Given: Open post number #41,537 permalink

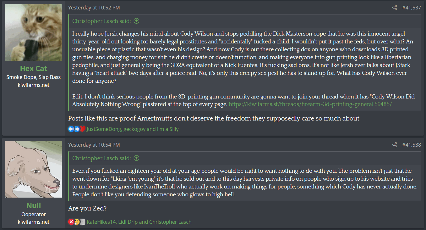Looking at the screenshot, I should pyautogui.click(x=411, y=8).
